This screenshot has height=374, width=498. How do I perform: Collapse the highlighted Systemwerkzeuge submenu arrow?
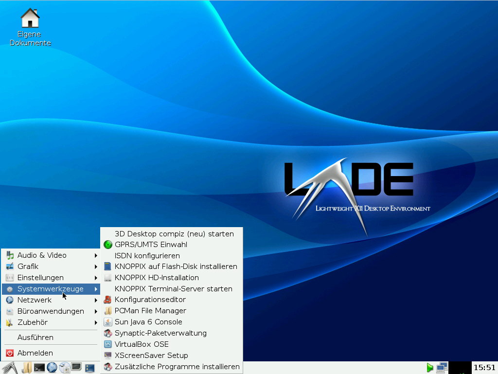pos(96,289)
